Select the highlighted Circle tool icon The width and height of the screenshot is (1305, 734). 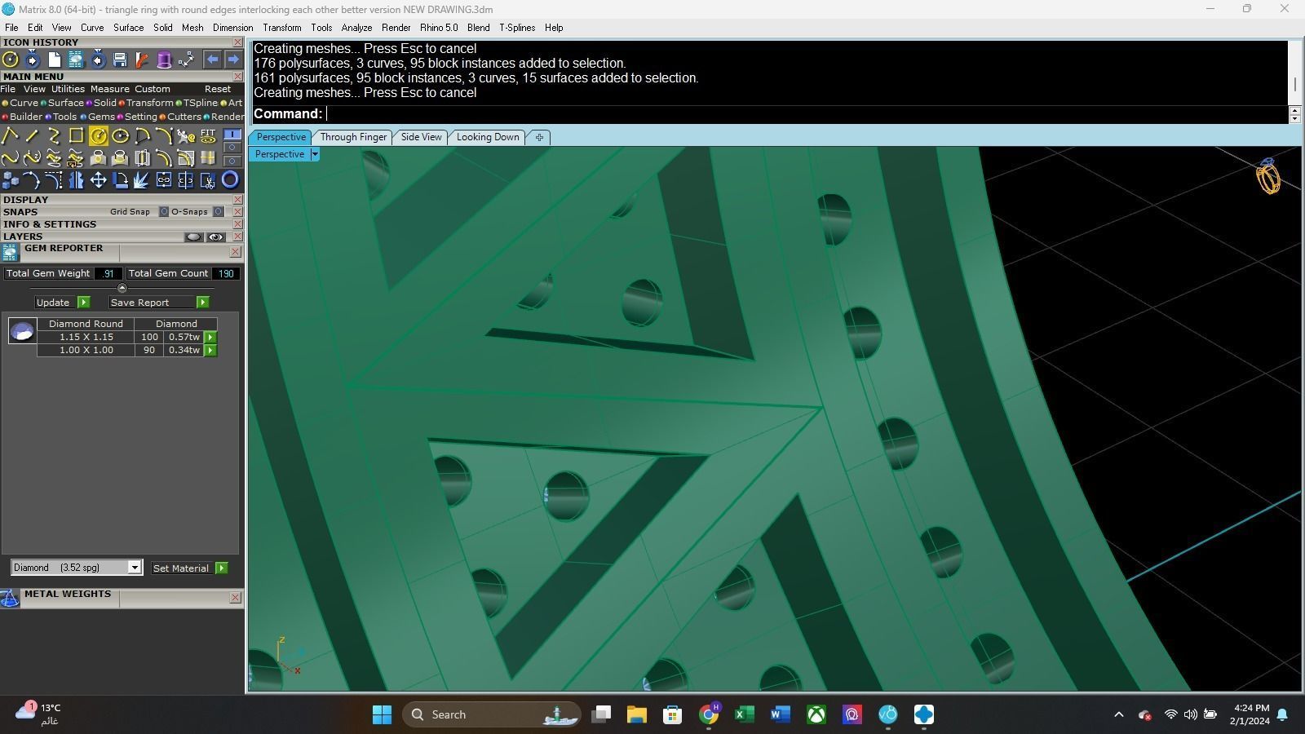tap(98, 135)
